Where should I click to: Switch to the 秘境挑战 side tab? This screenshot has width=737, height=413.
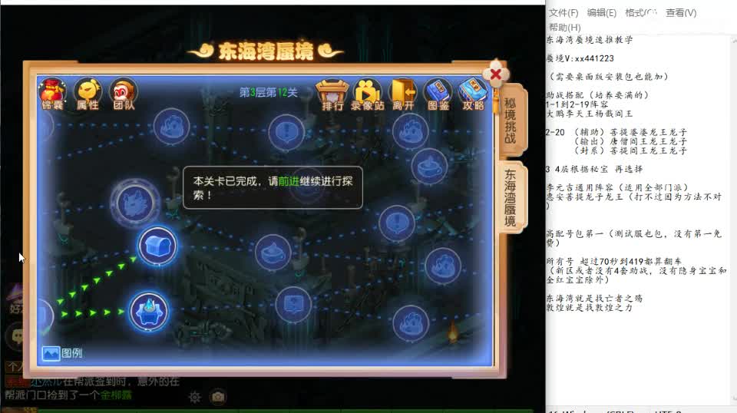(511, 121)
